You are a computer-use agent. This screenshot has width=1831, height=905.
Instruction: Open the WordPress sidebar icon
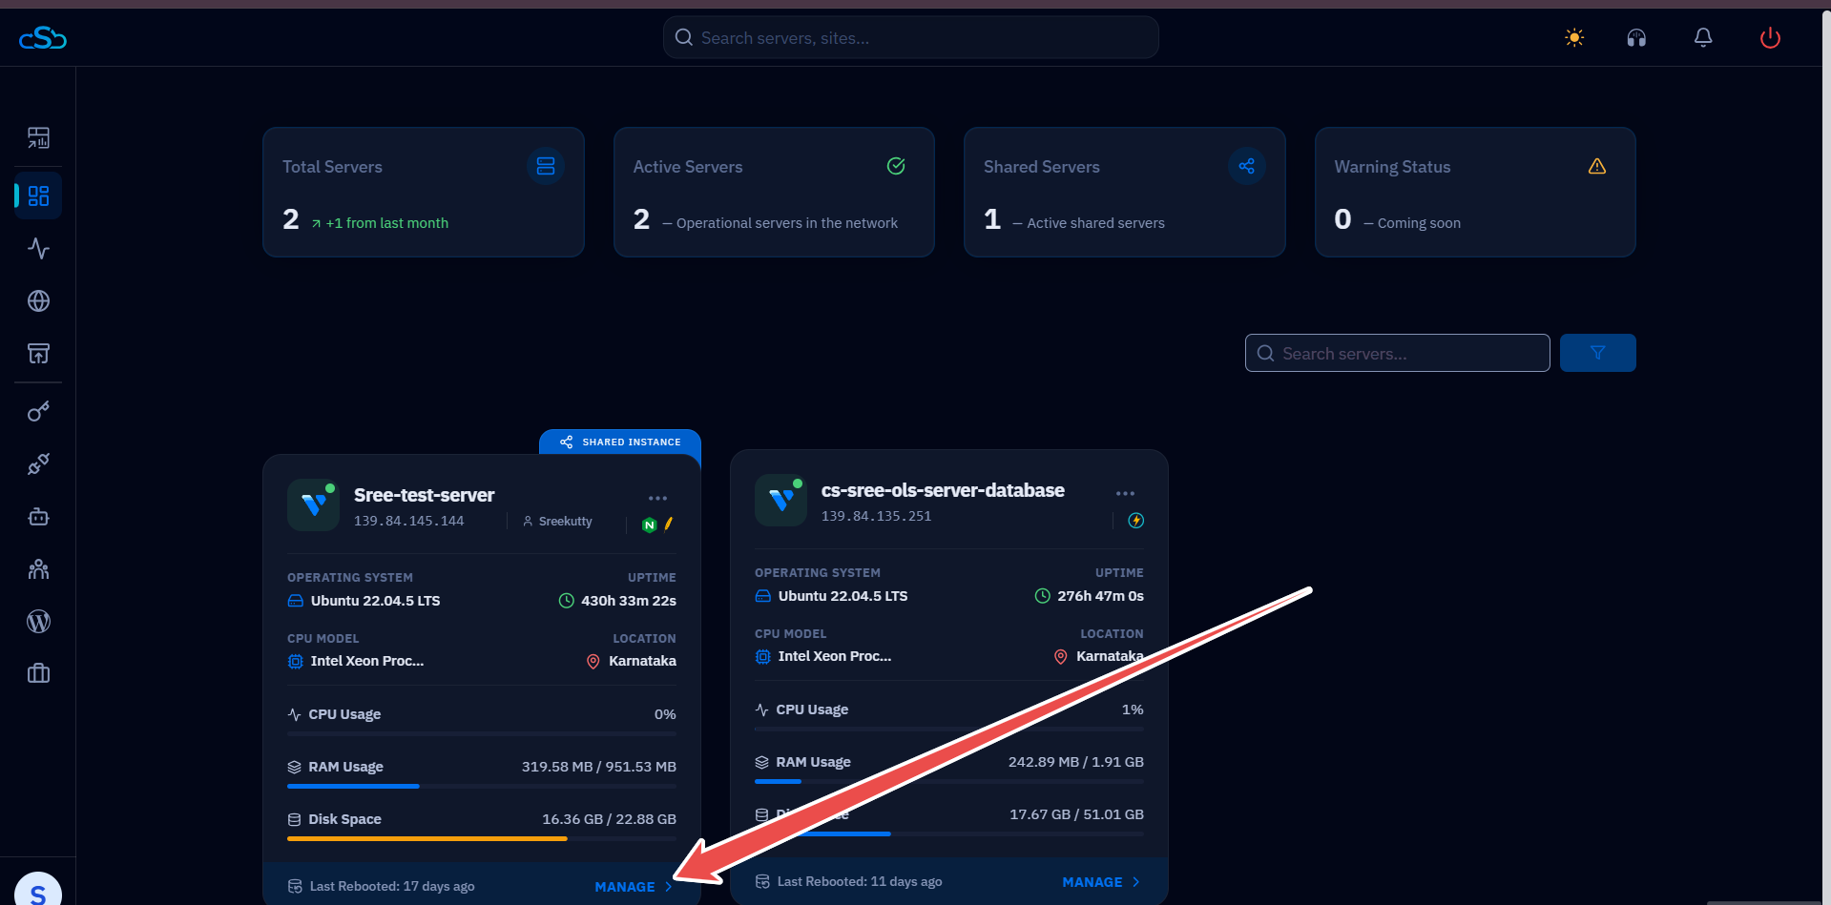[38, 622]
